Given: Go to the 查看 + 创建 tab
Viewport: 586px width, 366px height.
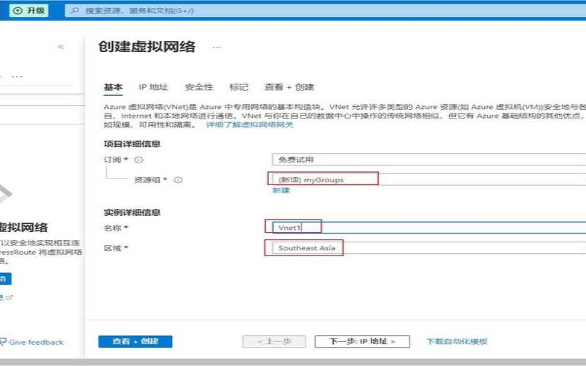Looking at the screenshot, I should pos(289,87).
